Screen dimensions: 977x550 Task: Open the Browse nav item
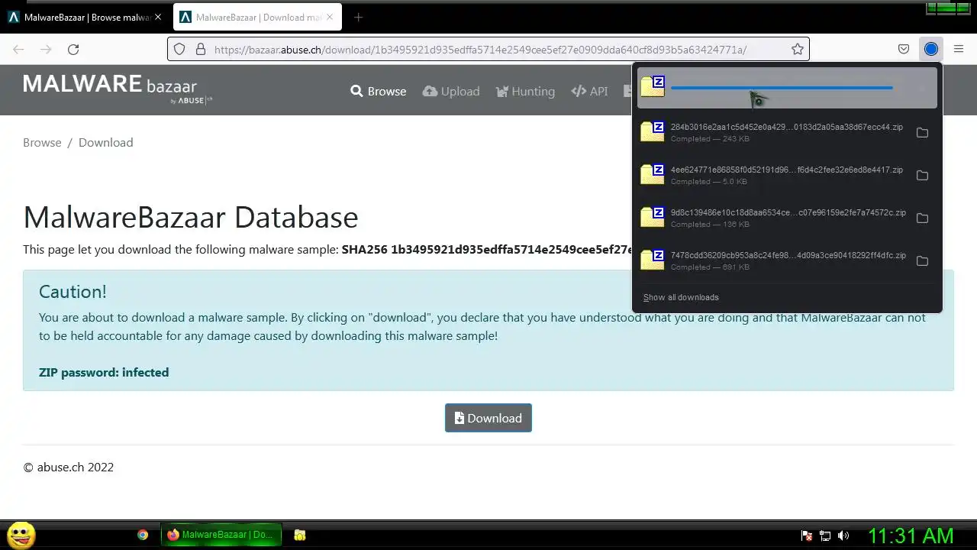point(379,91)
